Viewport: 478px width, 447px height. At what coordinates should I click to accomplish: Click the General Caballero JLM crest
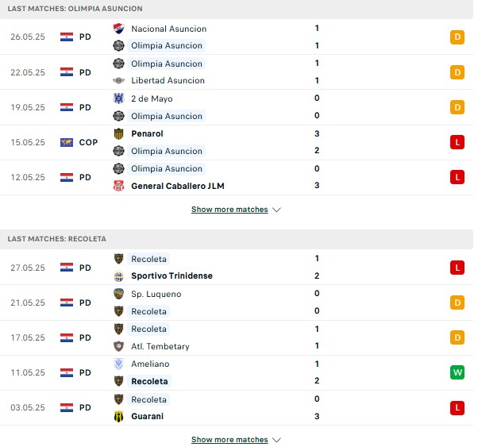118,186
